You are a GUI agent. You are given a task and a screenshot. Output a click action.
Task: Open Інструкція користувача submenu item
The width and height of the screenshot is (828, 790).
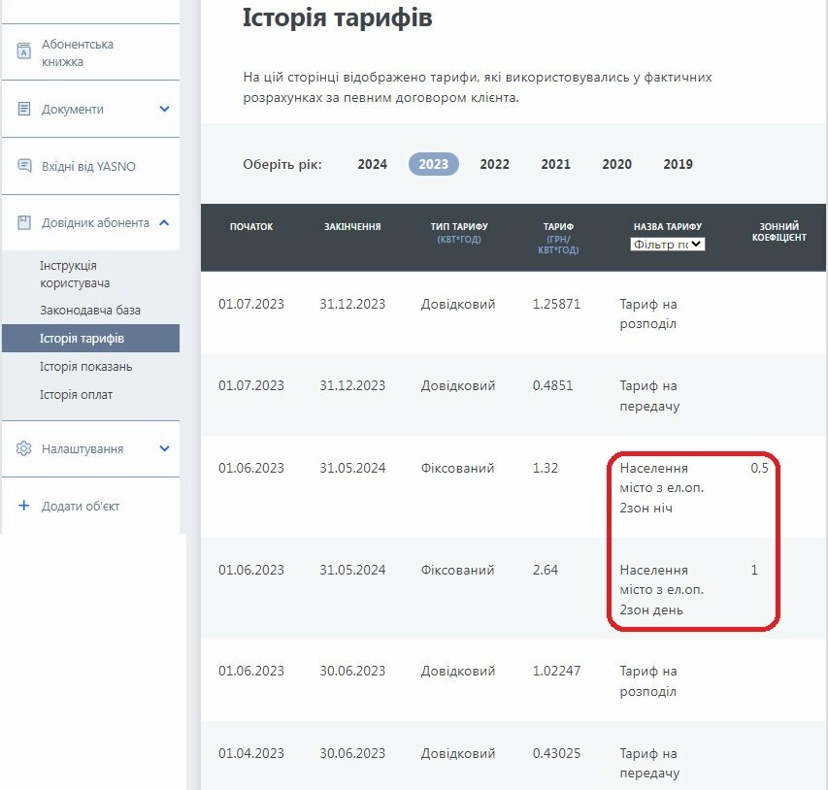coord(75,274)
